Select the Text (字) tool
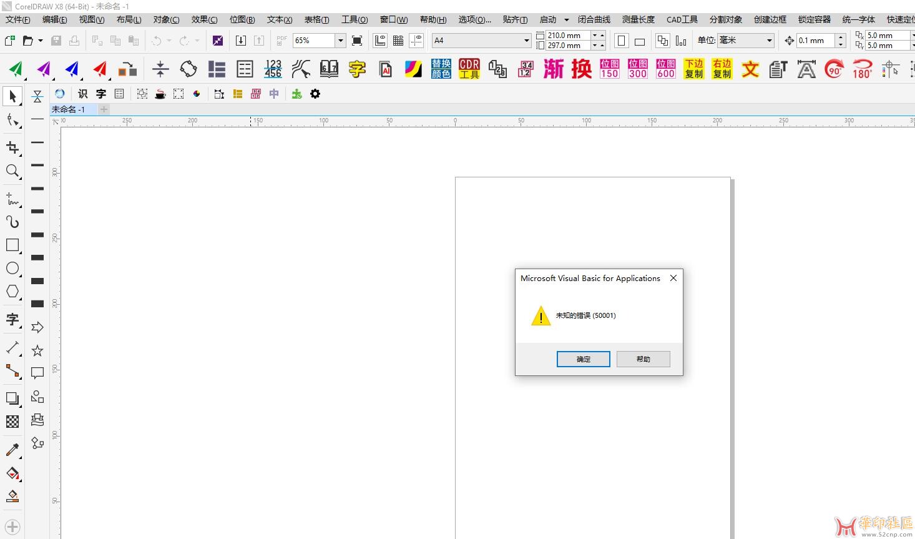Viewport: 915px width, 539px height. tap(12, 320)
